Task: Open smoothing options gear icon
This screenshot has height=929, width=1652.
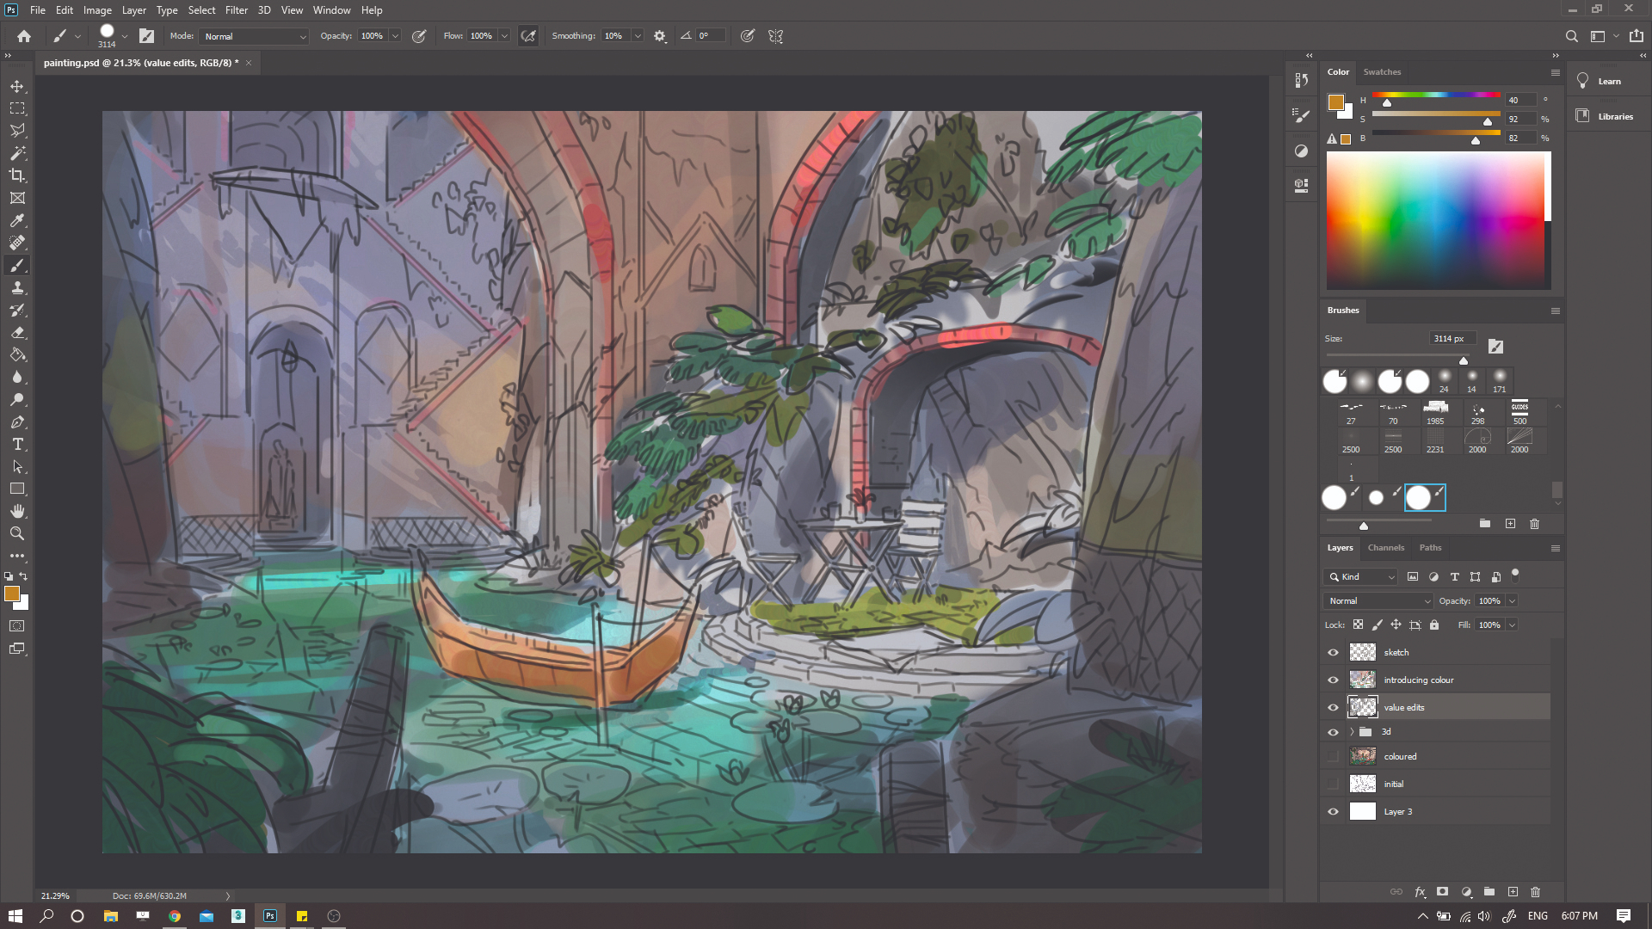Action: (660, 36)
